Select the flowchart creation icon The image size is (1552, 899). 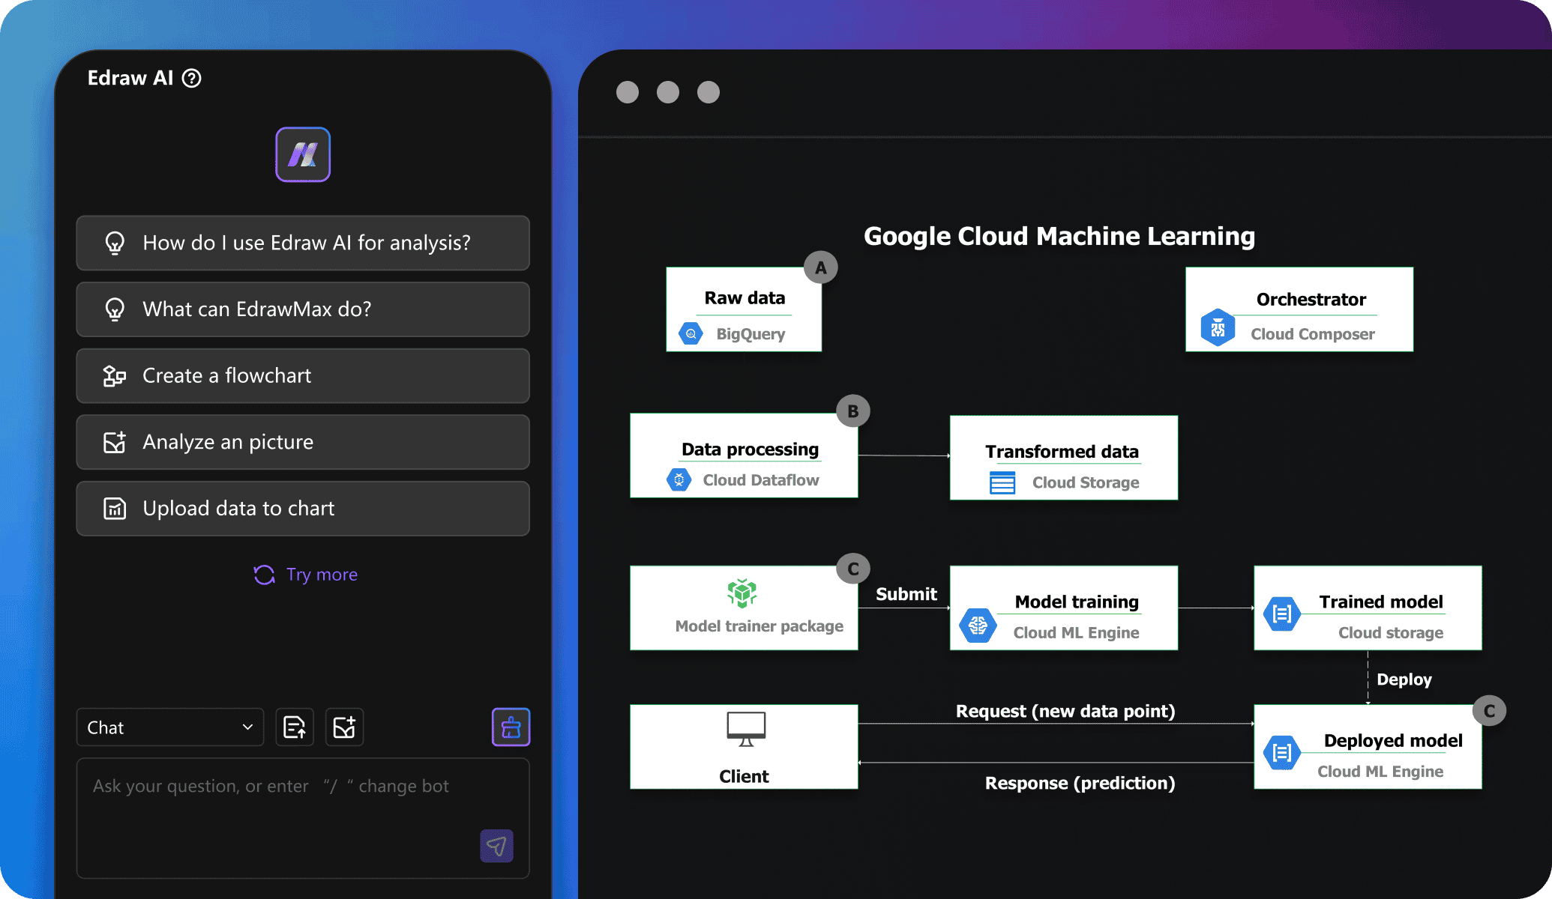[115, 375]
